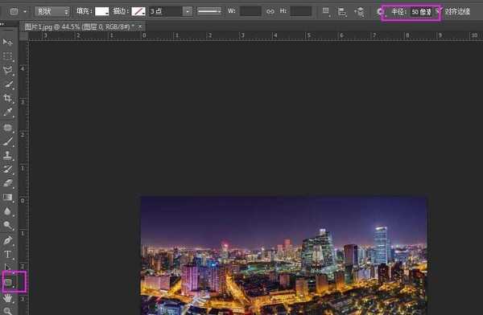Open the shape settings gear icon
Screen dimensions: 483x315
380,12
